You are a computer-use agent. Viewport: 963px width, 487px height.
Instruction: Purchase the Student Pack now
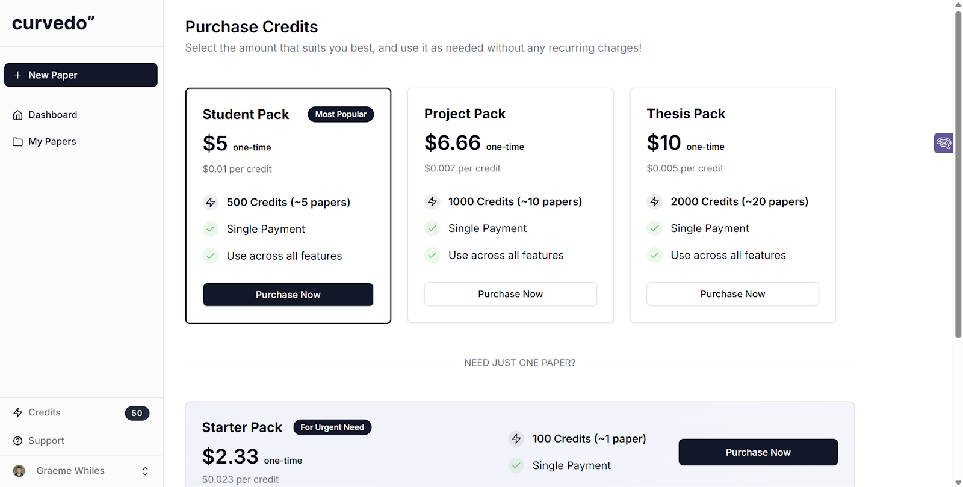click(x=288, y=294)
